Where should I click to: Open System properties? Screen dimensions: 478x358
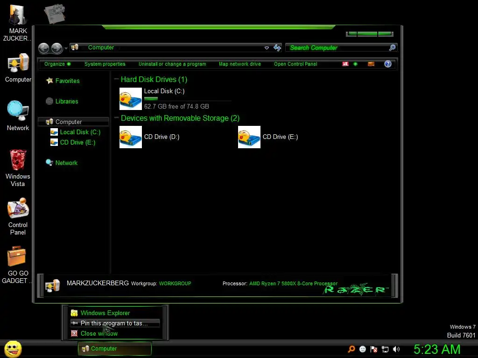click(x=105, y=64)
